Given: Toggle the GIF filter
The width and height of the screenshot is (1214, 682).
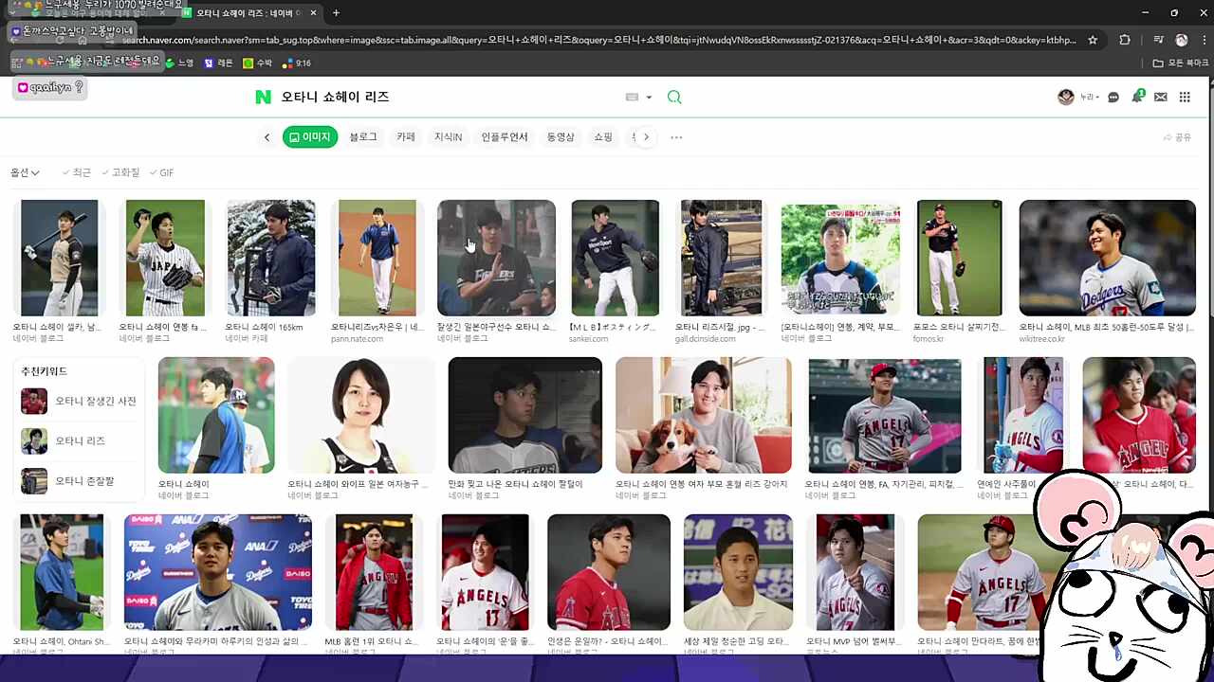Looking at the screenshot, I should pos(161,172).
